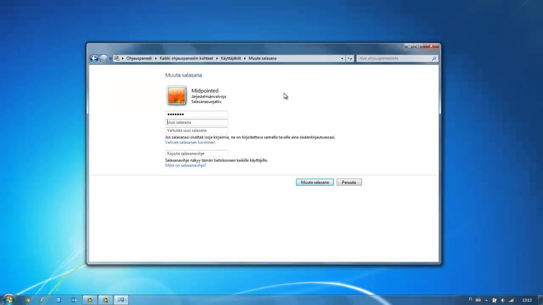
Task: Open the Mikä on salasanavihje? link
Action: pos(185,166)
